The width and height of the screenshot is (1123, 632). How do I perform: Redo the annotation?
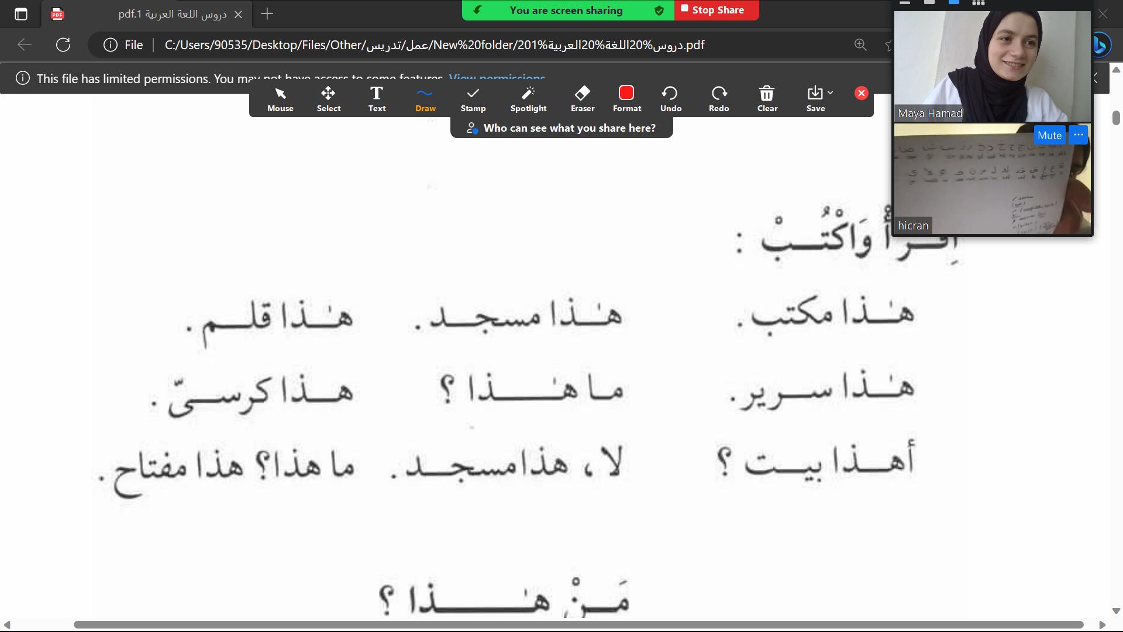(719, 99)
